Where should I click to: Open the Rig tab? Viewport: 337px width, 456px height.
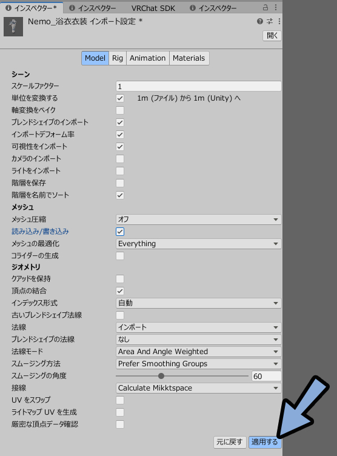coord(118,58)
